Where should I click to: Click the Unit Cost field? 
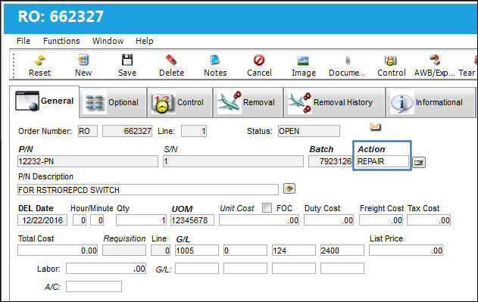pyautogui.click(x=259, y=220)
